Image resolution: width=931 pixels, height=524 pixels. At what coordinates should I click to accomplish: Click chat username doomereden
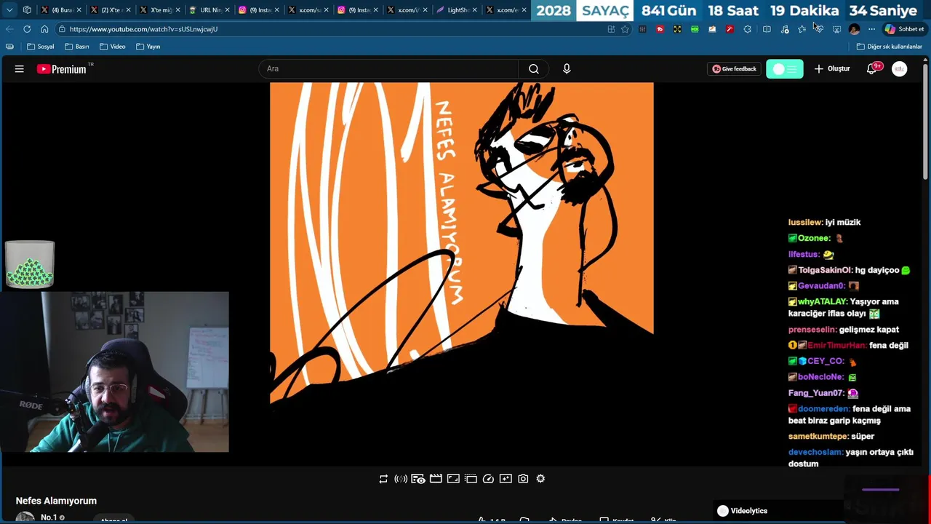[823, 409]
